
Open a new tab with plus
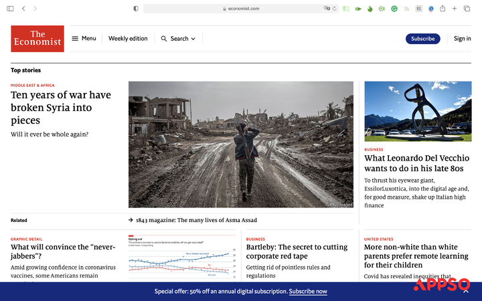455,9
